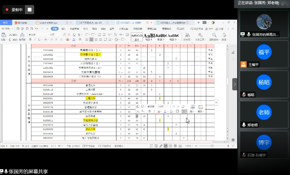Click the Delete table icon in floating toolbar
This screenshot has width=290, height=175.
pyautogui.click(x=201, y=107)
